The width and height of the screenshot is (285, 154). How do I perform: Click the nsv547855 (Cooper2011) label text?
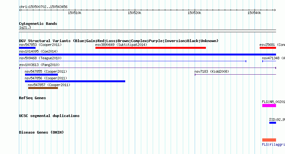[46, 71]
